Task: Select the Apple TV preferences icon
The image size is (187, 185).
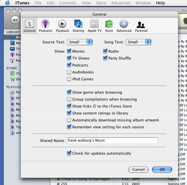Action: point(94,26)
